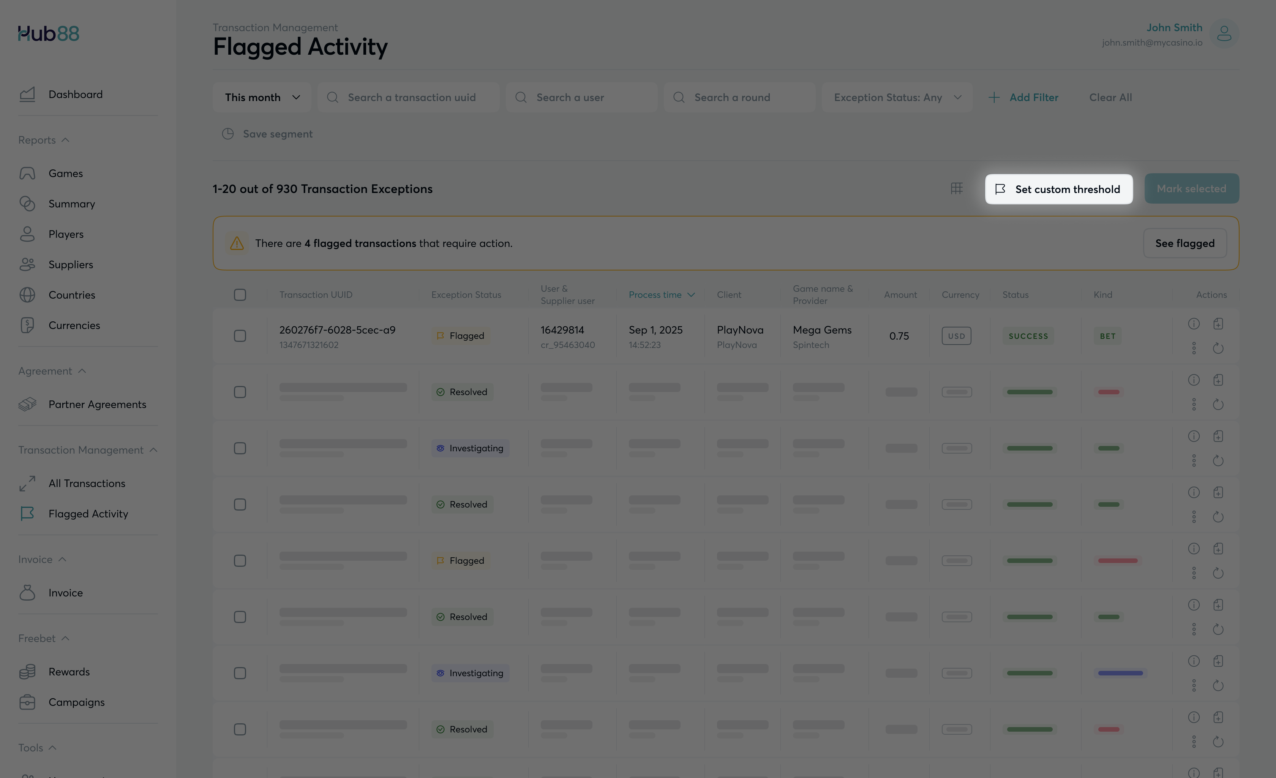This screenshot has width=1276, height=778.
Task: Open Partner Agreements menu item
Action: (97, 405)
